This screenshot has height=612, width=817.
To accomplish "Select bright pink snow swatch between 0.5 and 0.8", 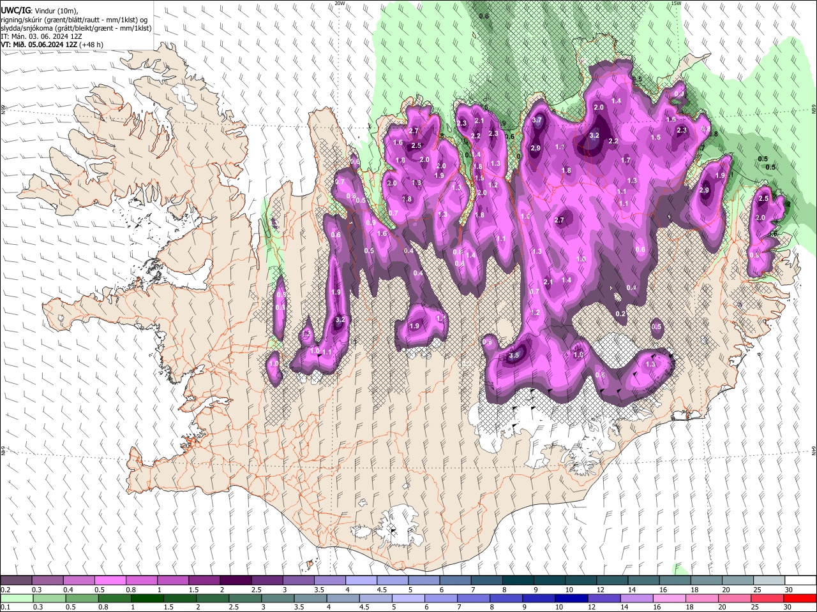I will tap(110, 581).
